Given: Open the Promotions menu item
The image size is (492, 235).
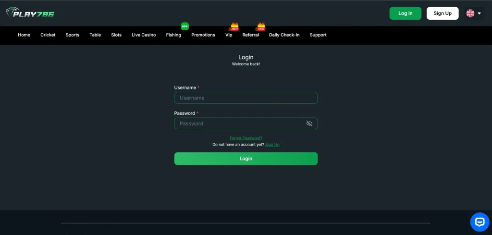Looking at the screenshot, I should click(203, 35).
